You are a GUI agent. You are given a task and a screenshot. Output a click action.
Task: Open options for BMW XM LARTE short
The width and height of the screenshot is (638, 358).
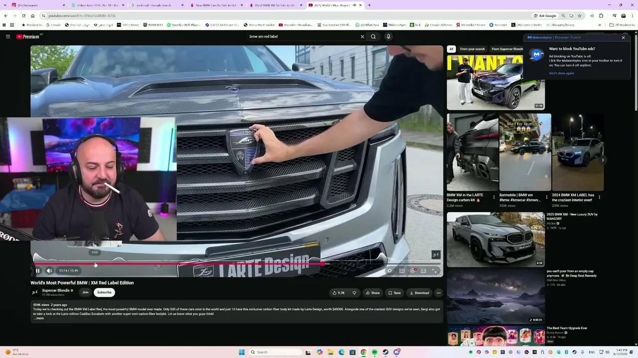[x=494, y=197]
